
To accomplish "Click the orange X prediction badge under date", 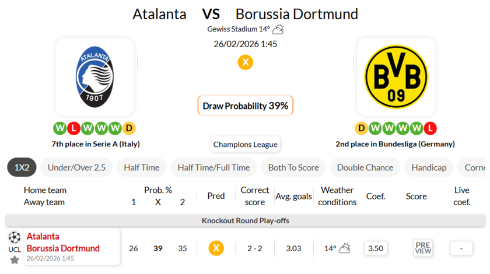I will coord(246,62).
